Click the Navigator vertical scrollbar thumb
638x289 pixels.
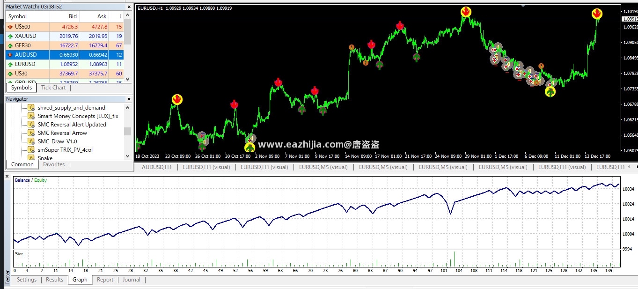[x=128, y=131]
